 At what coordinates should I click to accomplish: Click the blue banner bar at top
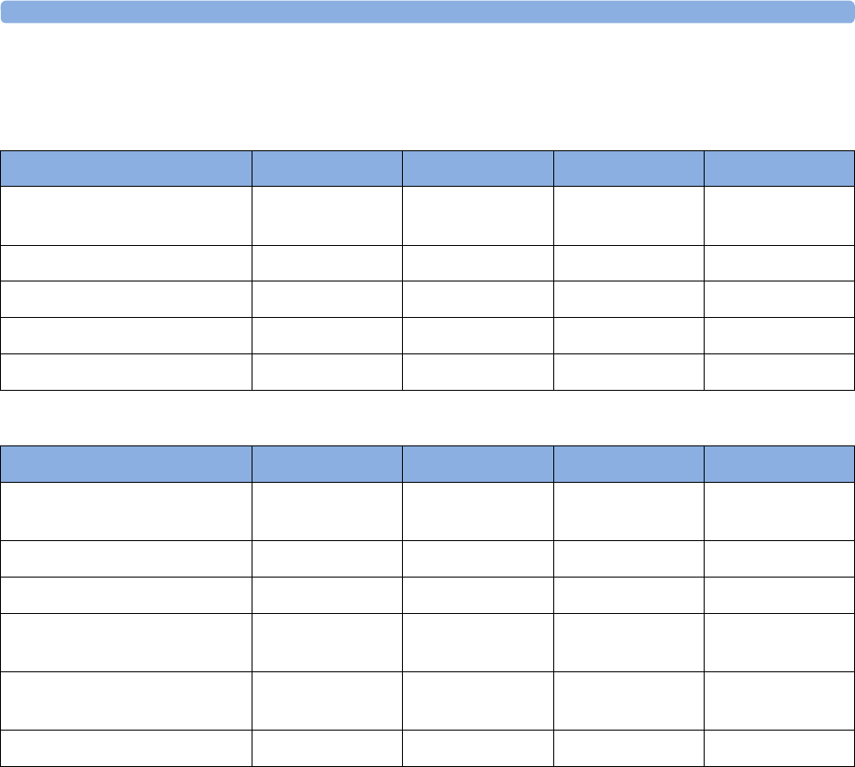coord(427,12)
